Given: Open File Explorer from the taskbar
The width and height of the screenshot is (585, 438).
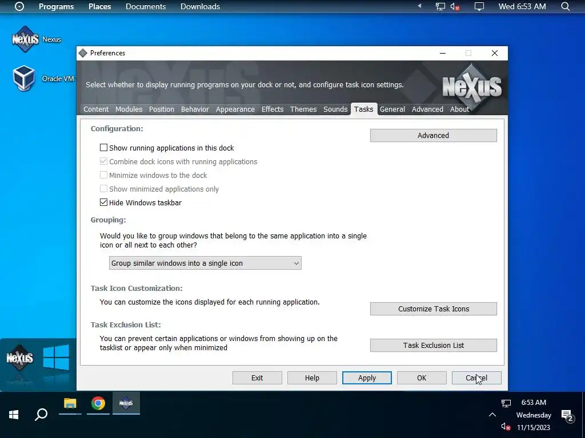Looking at the screenshot, I should pos(70,403).
